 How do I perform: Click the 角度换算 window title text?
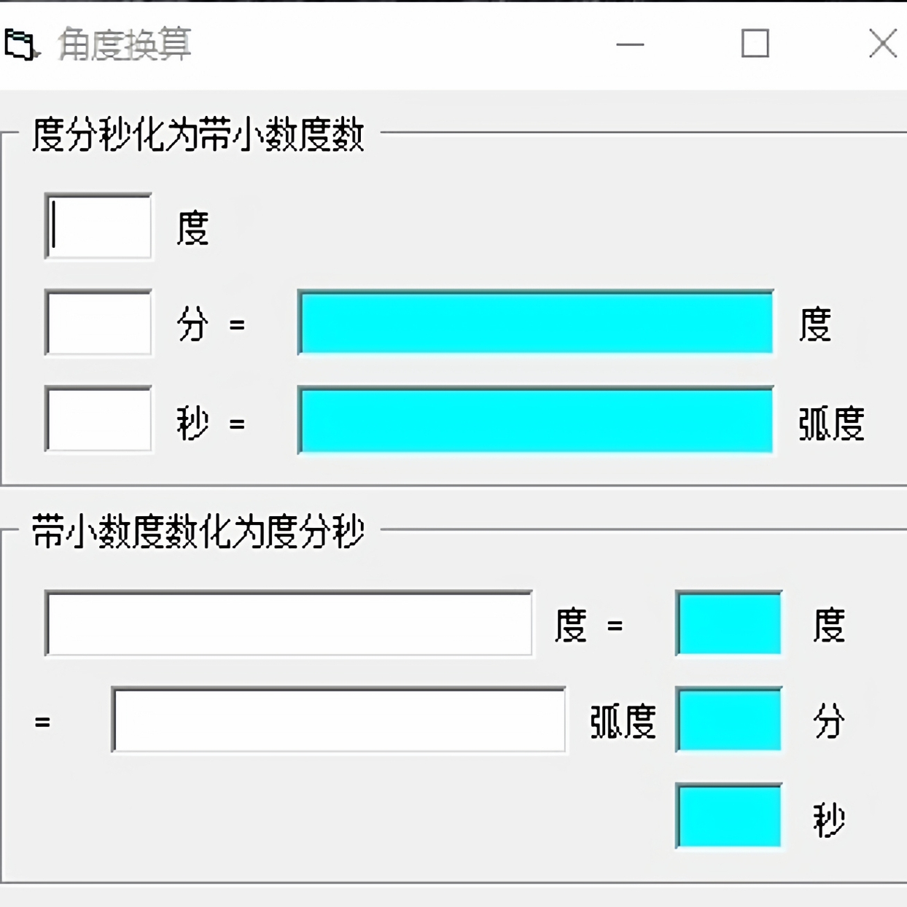(125, 44)
